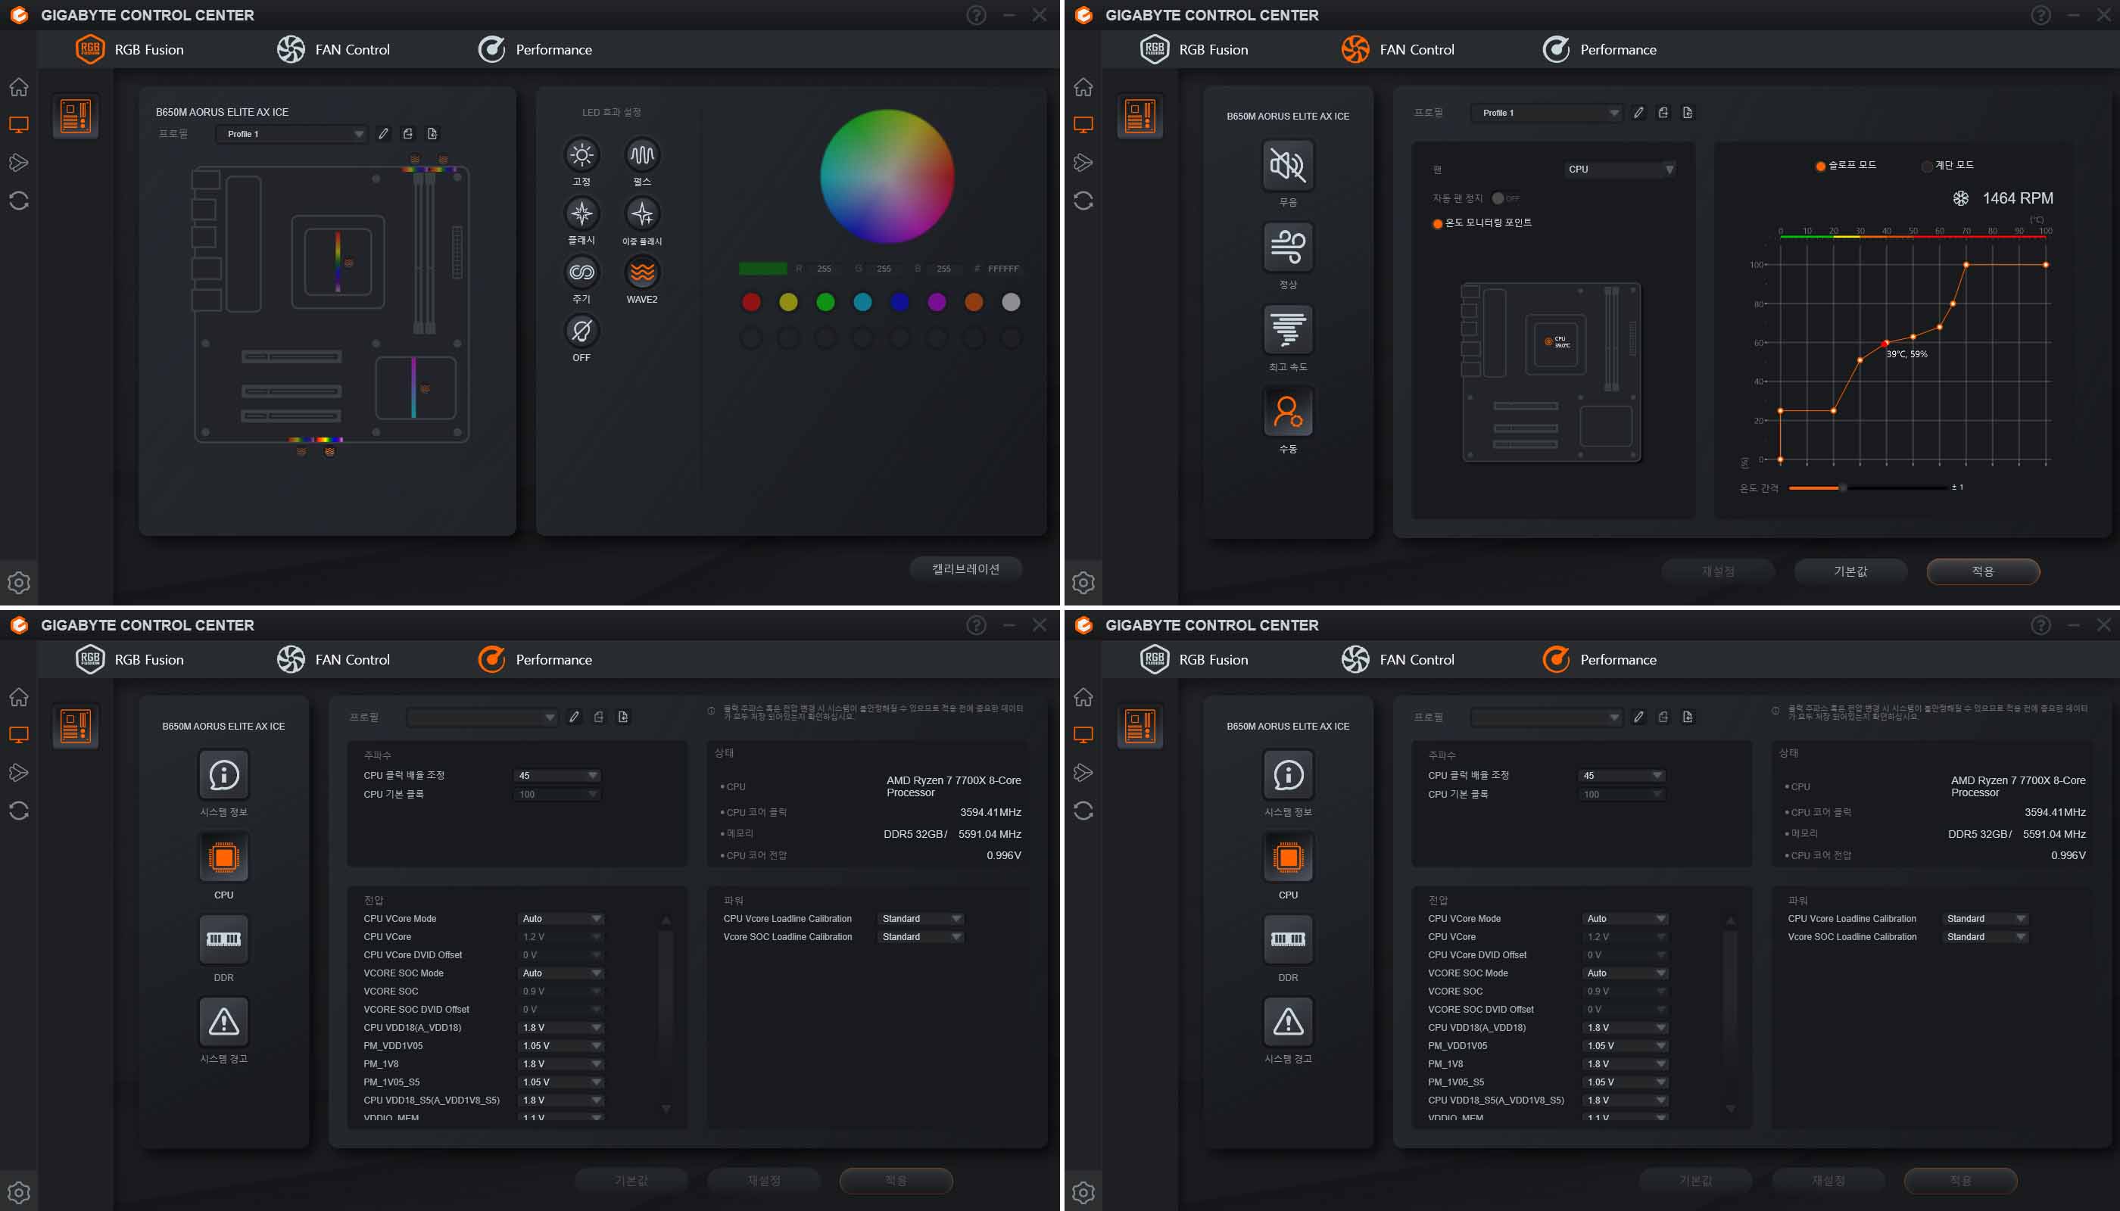
Task: Select the WAVE2 LED effect icon
Action: (x=641, y=272)
